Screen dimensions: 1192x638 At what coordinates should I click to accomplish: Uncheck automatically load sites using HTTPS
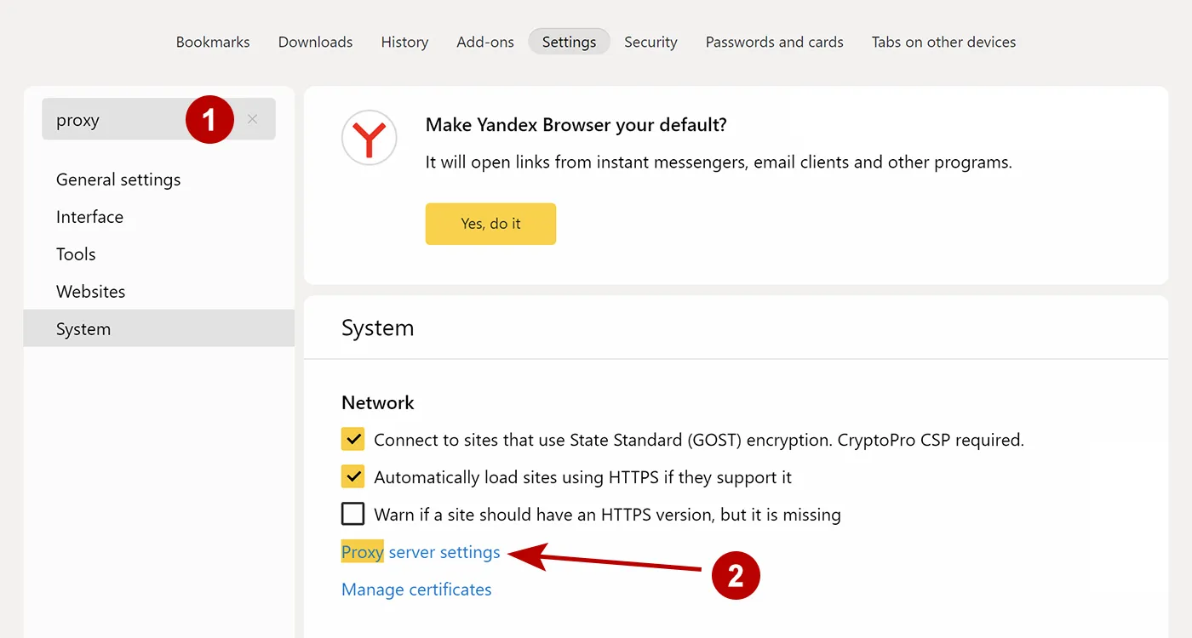click(x=352, y=476)
